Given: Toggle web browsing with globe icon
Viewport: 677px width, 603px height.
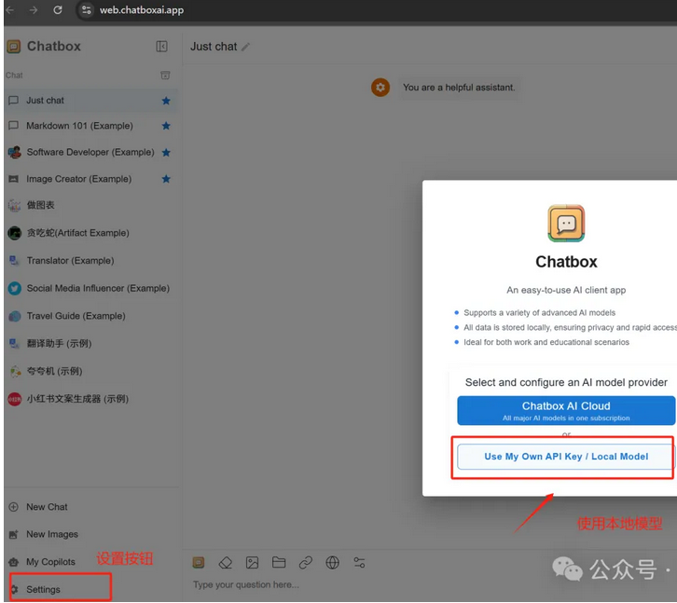Looking at the screenshot, I should tap(333, 562).
